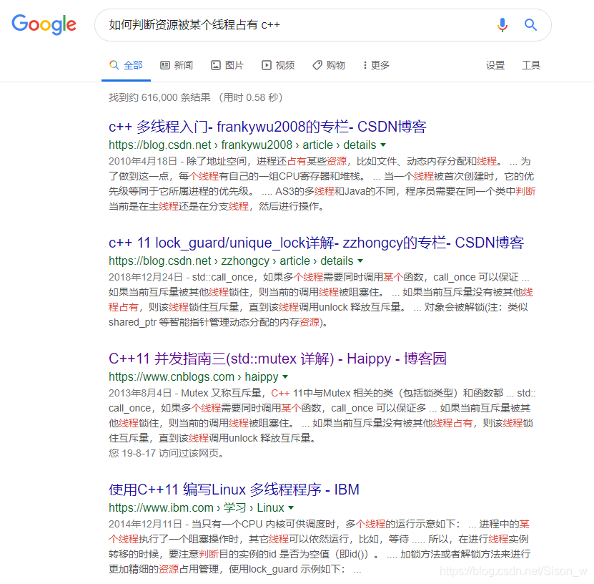Open 工具 (Tools) options

(x=531, y=65)
